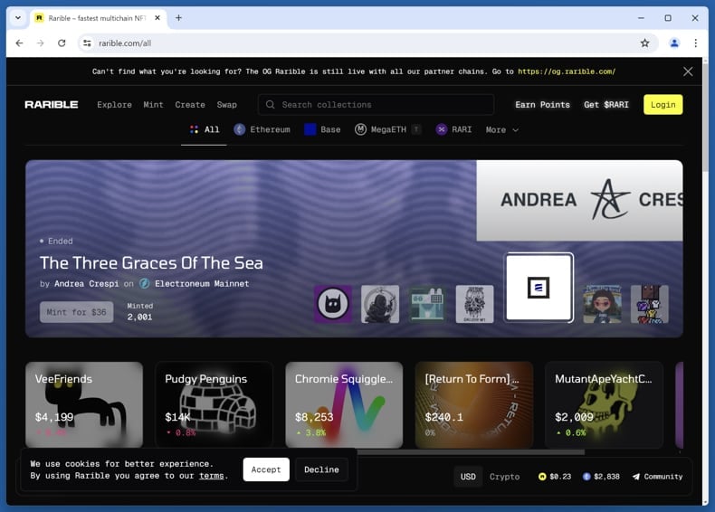Viewport: 715px width, 512px height.
Task: Select the Ethereum tab
Action: [x=262, y=130]
